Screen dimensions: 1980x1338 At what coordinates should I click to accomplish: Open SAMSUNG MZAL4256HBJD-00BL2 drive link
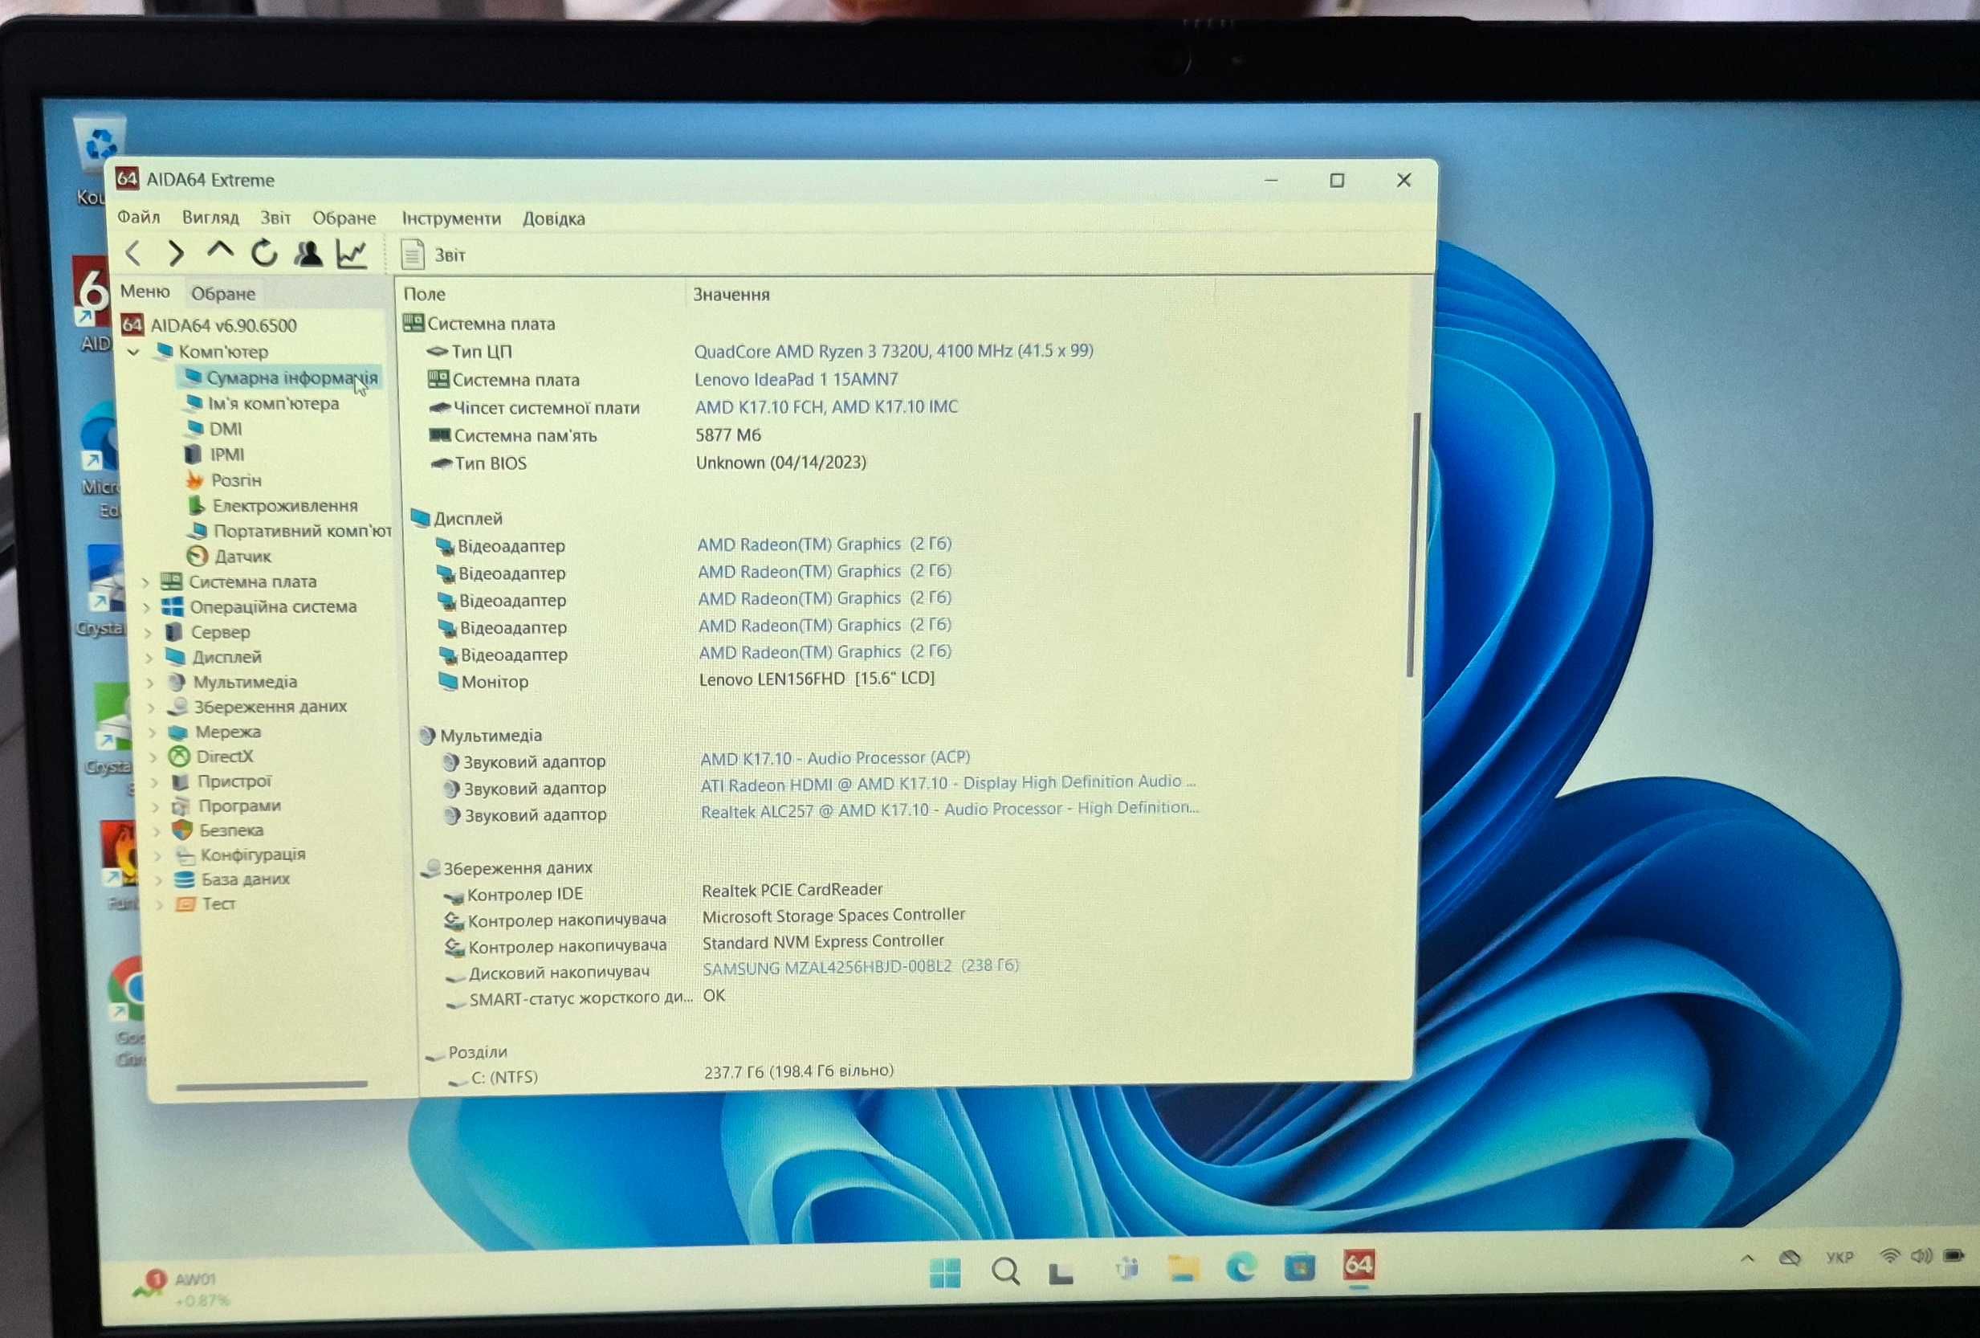tap(861, 966)
